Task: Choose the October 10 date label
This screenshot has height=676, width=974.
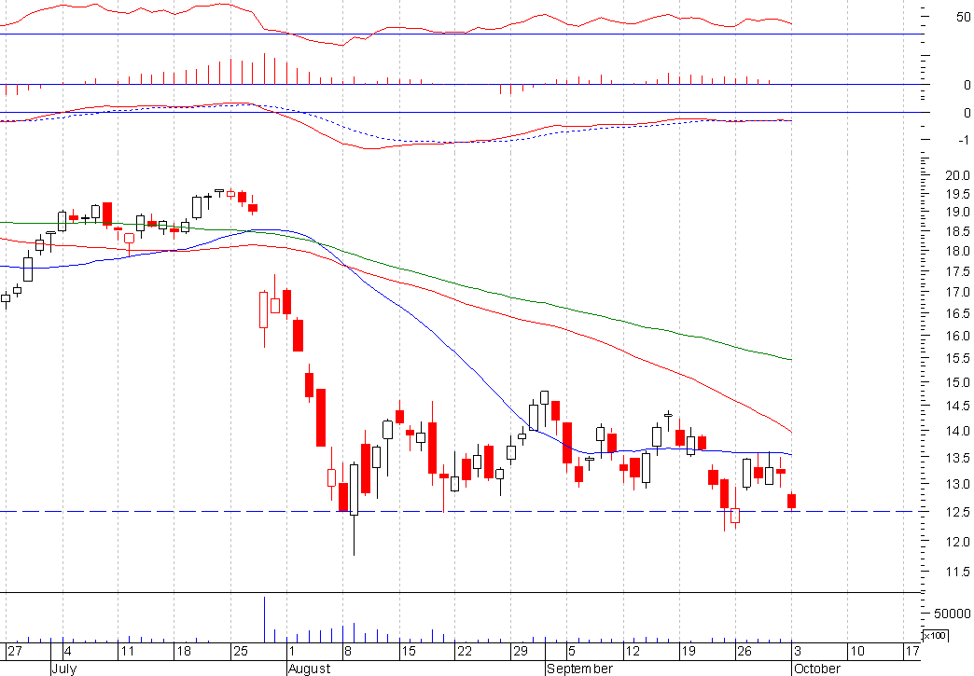Action: pos(856,651)
